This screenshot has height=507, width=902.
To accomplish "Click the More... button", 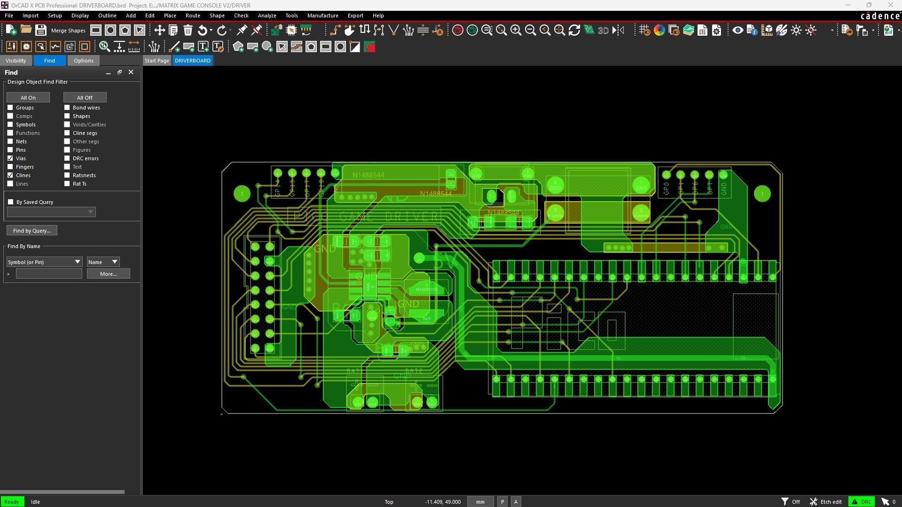I will [x=109, y=274].
